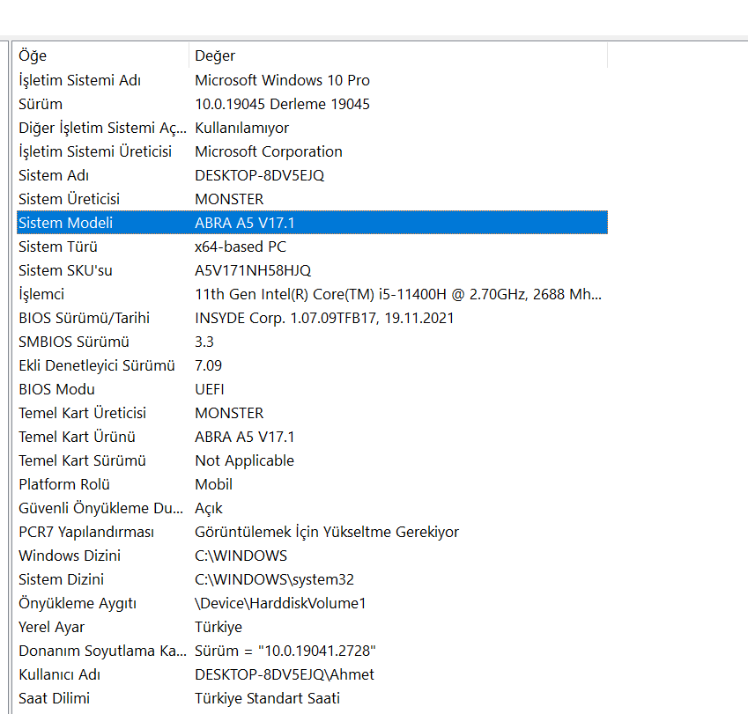Click the 7.09 controller version value
The image size is (748, 714).
pyautogui.click(x=209, y=365)
